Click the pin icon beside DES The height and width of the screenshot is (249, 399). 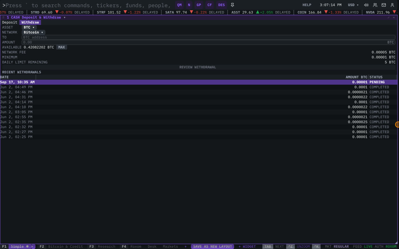point(232,5)
